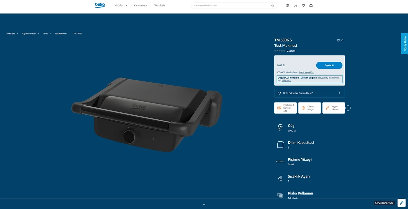Click the tıklayınız link
Image resolution: width=408 pixels, height=209 pixels.
tap(286, 81)
